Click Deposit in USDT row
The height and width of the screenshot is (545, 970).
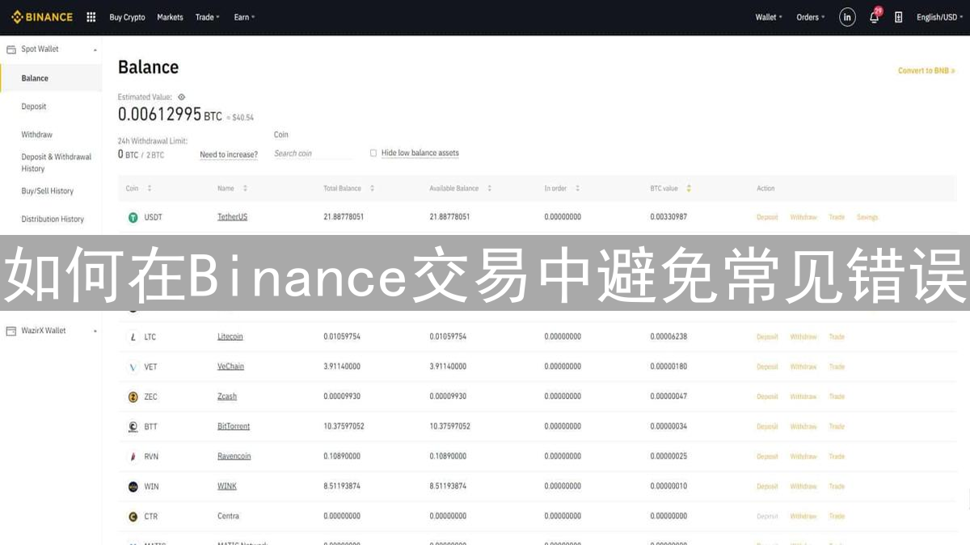(767, 217)
